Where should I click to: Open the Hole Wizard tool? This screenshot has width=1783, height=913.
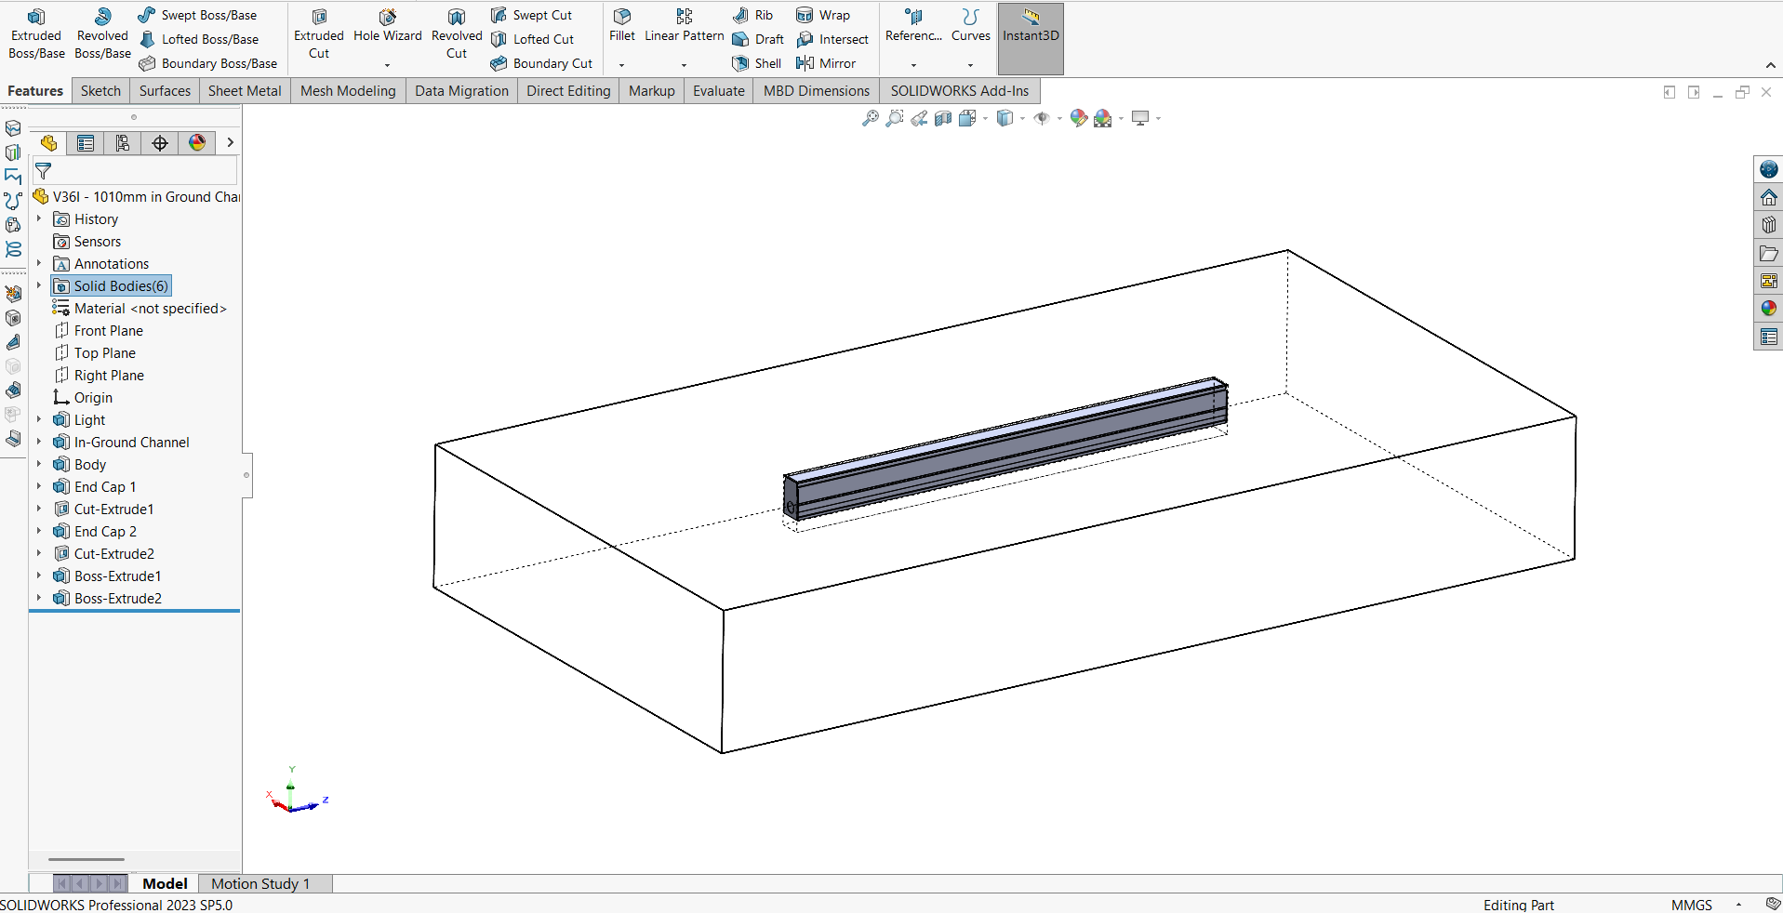(x=388, y=26)
